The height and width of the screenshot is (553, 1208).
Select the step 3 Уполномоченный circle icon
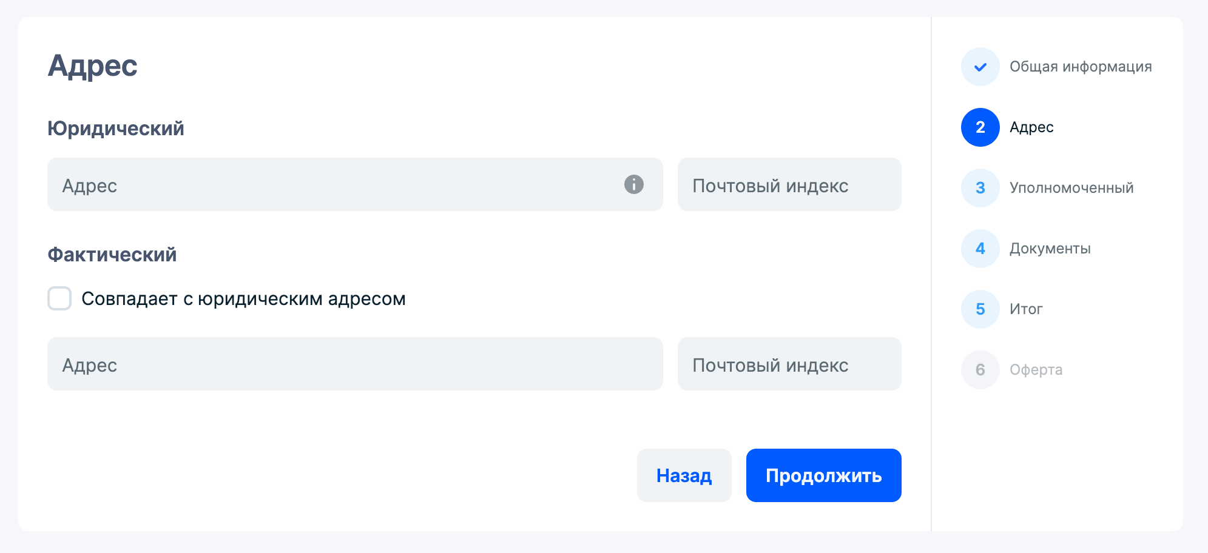(x=980, y=188)
